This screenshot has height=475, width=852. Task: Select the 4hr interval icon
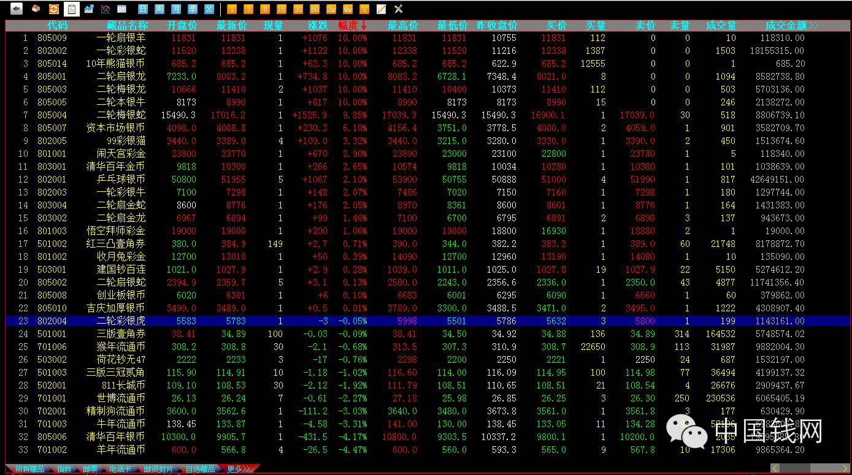coord(348,9)
